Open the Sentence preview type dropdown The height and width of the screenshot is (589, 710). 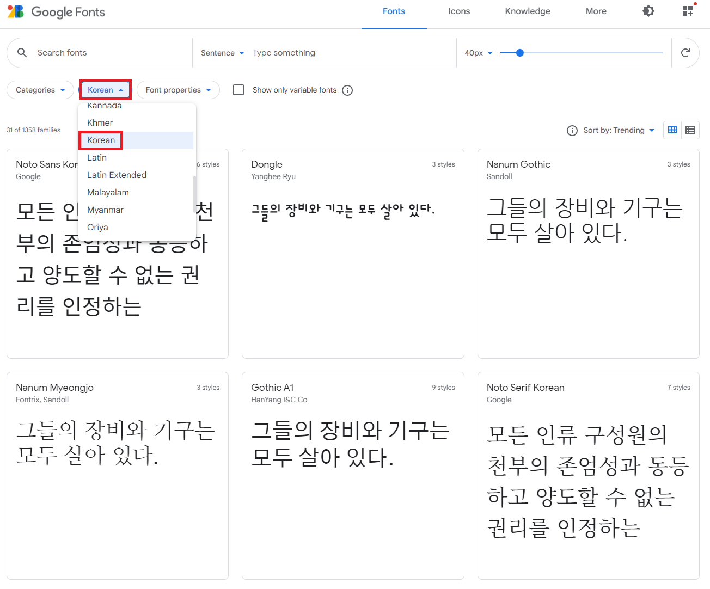point(222,53)
